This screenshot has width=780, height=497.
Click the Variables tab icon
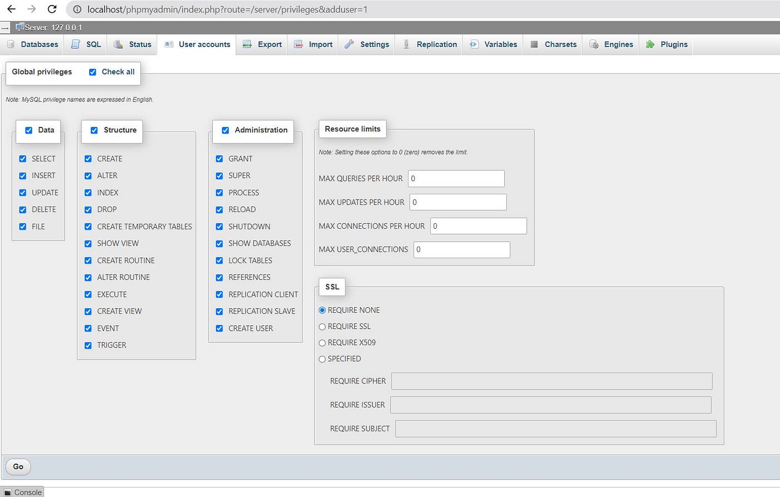pyautogui.click(x=474, y=45)
